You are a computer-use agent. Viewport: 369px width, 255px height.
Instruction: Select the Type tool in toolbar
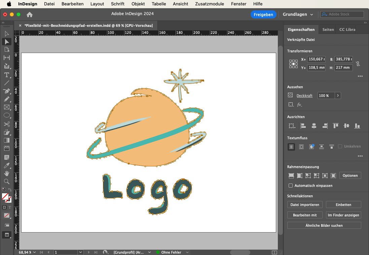click(x=6, y=74)
